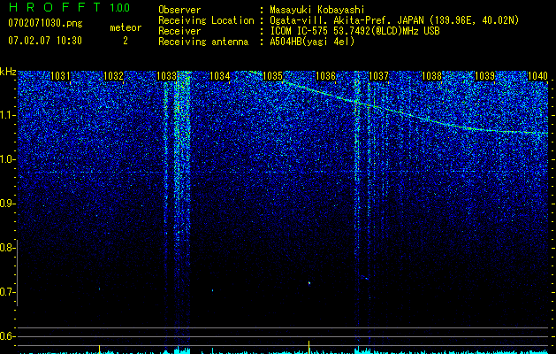This screenshot has height=354, width=556.
Task: Click the 1036 time marker
Action: (x=325, y=76)
